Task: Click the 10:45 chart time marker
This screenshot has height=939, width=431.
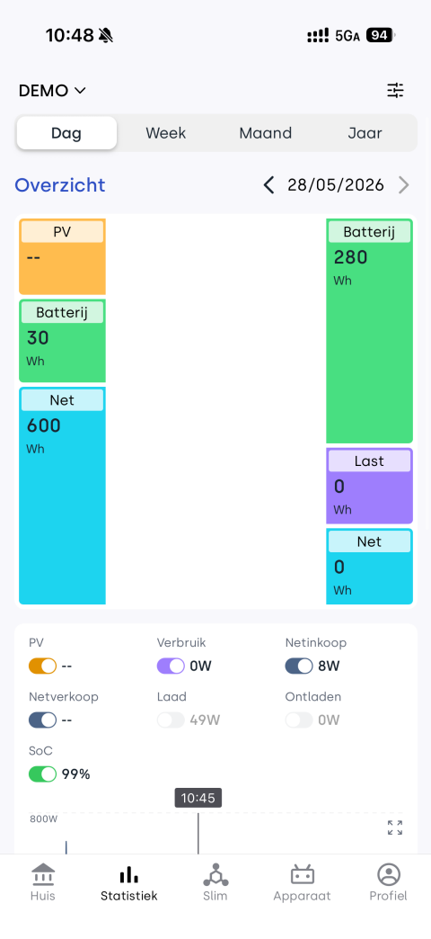Action: click(198, 798)
